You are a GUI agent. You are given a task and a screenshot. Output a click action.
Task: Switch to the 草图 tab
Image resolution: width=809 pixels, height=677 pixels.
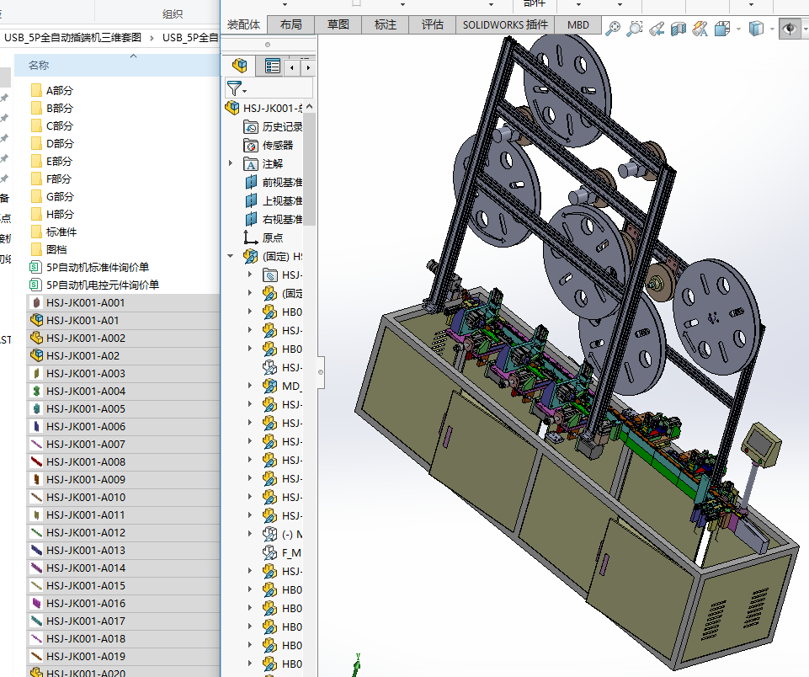tap(338, 24)
